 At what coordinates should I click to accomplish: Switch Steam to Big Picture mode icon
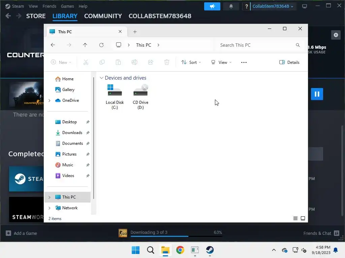(x=305, y=6)
